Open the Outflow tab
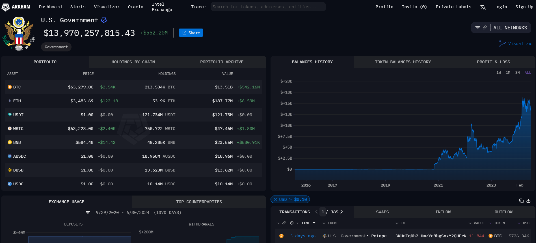The width and height of the screenshot is (536, 243). point(503,212)
